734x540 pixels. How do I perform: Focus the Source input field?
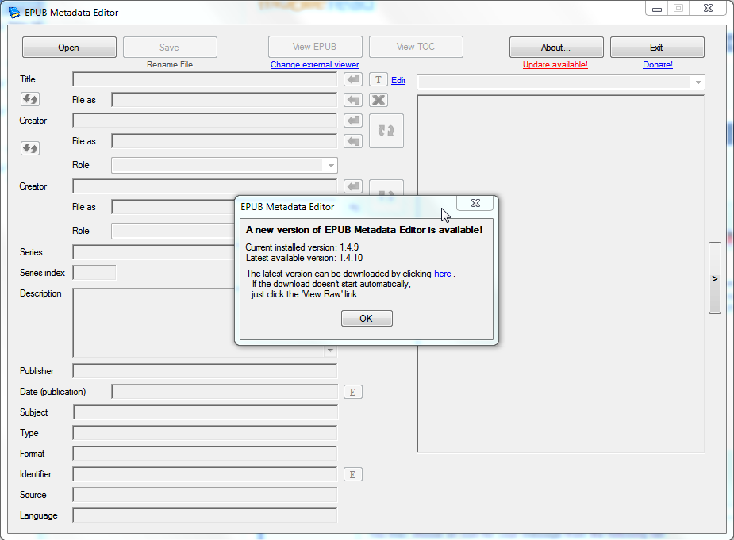pos(205,495)
